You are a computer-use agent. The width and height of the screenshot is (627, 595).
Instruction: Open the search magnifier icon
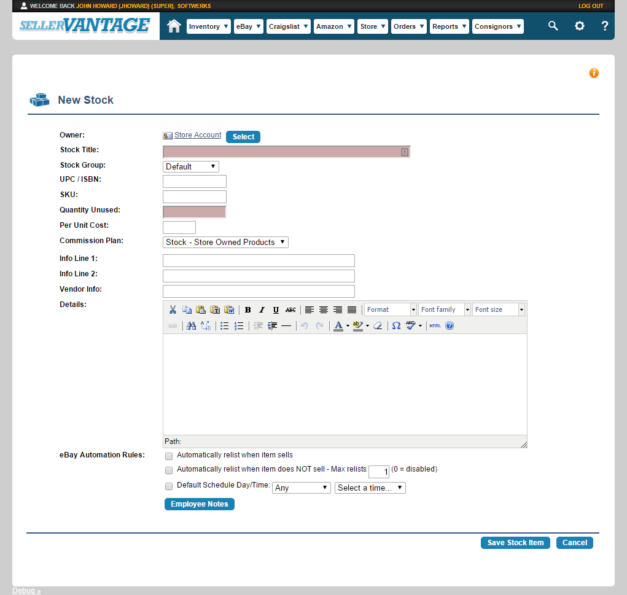click(553, 26)
